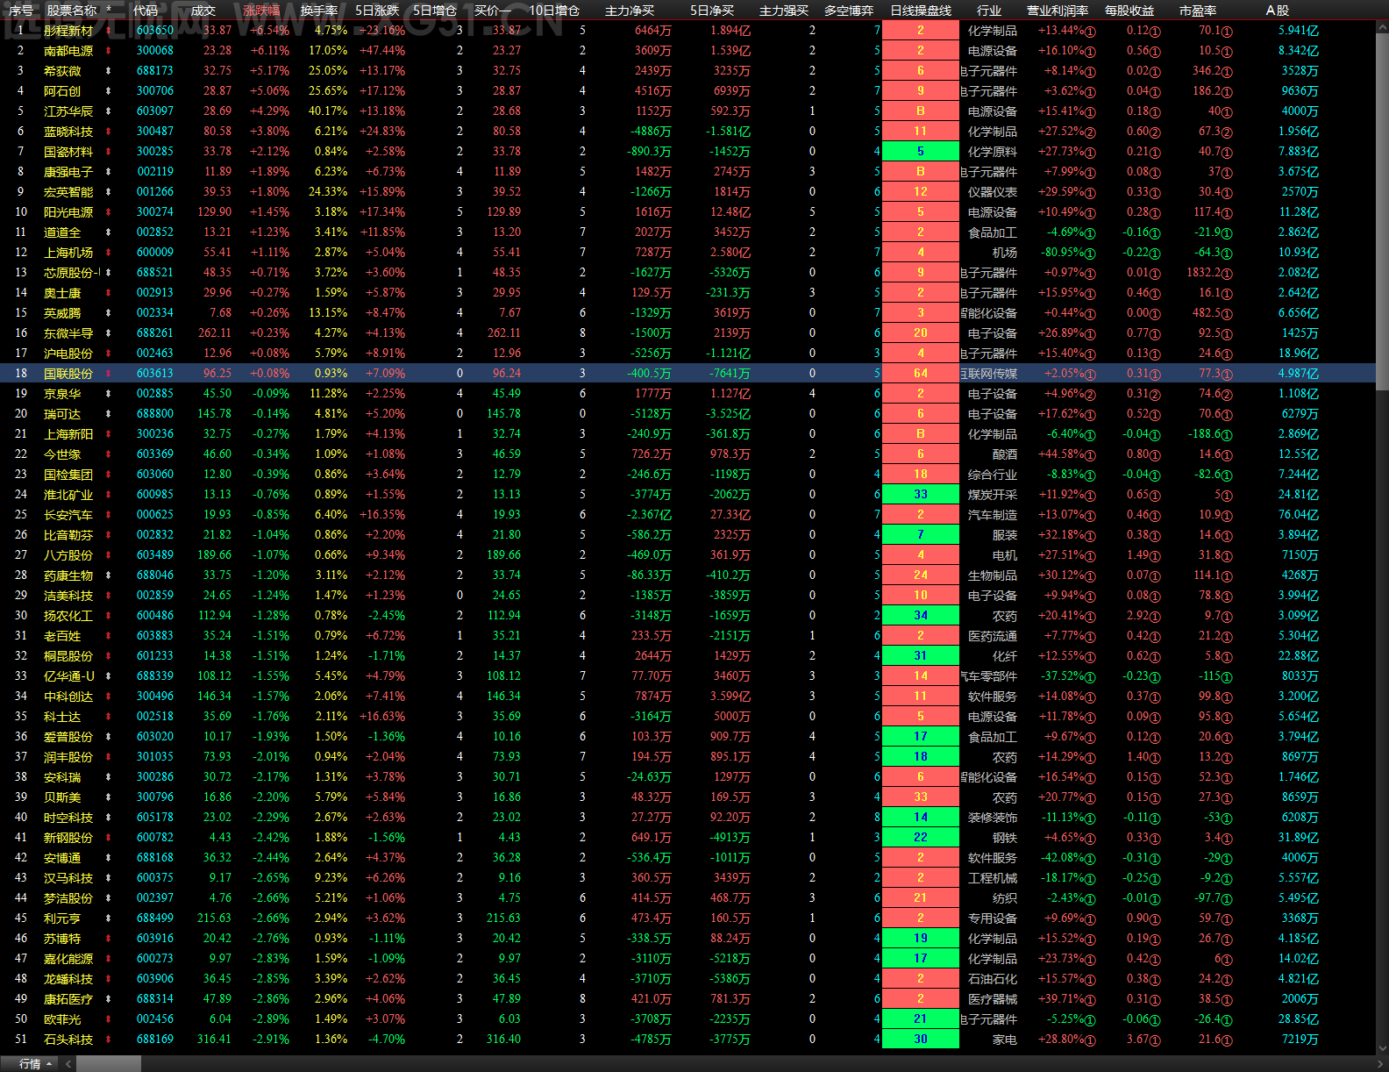Click the horizontal scrollbar left arrow
1389x1072 pixels.
click(68, 1064)
